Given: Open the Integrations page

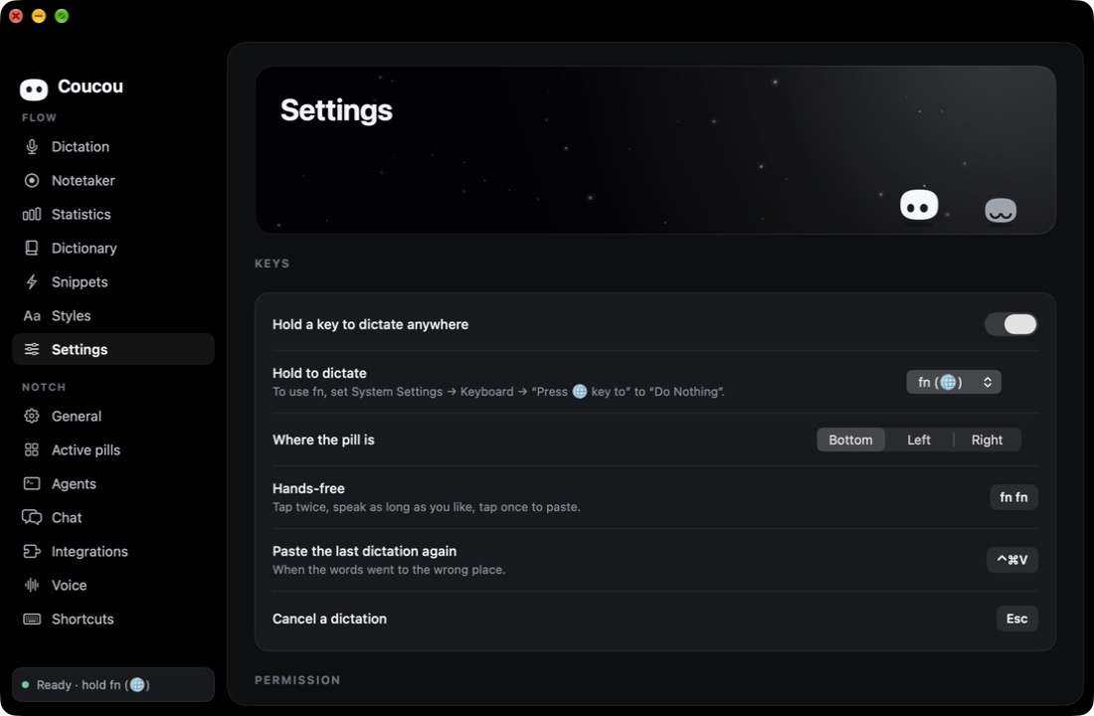Looking at the screenshot, I should [x=113, y=551].
